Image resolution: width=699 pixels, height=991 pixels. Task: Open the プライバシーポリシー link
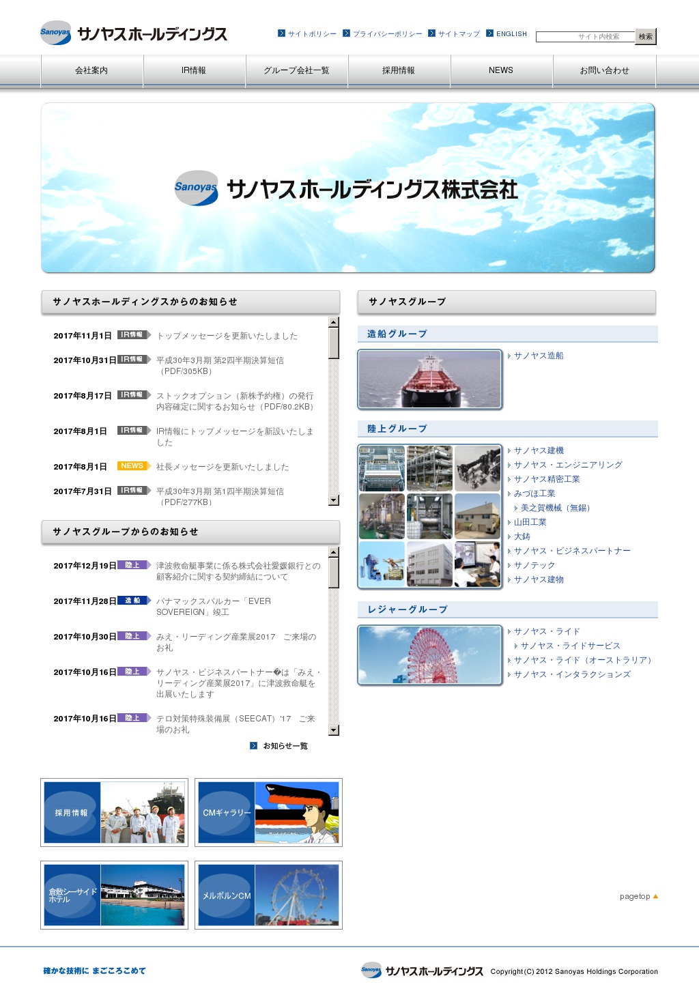387,33
